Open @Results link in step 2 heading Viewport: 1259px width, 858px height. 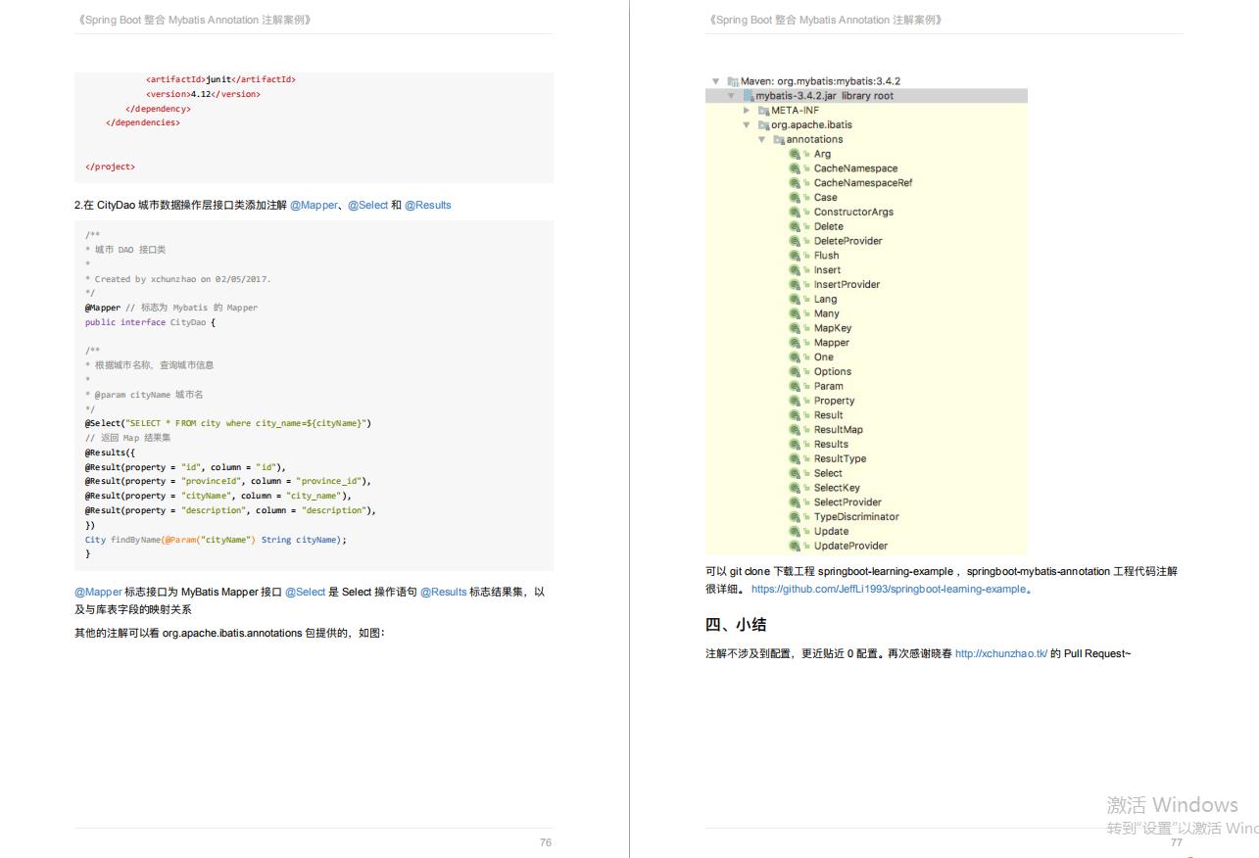point(428,205)
